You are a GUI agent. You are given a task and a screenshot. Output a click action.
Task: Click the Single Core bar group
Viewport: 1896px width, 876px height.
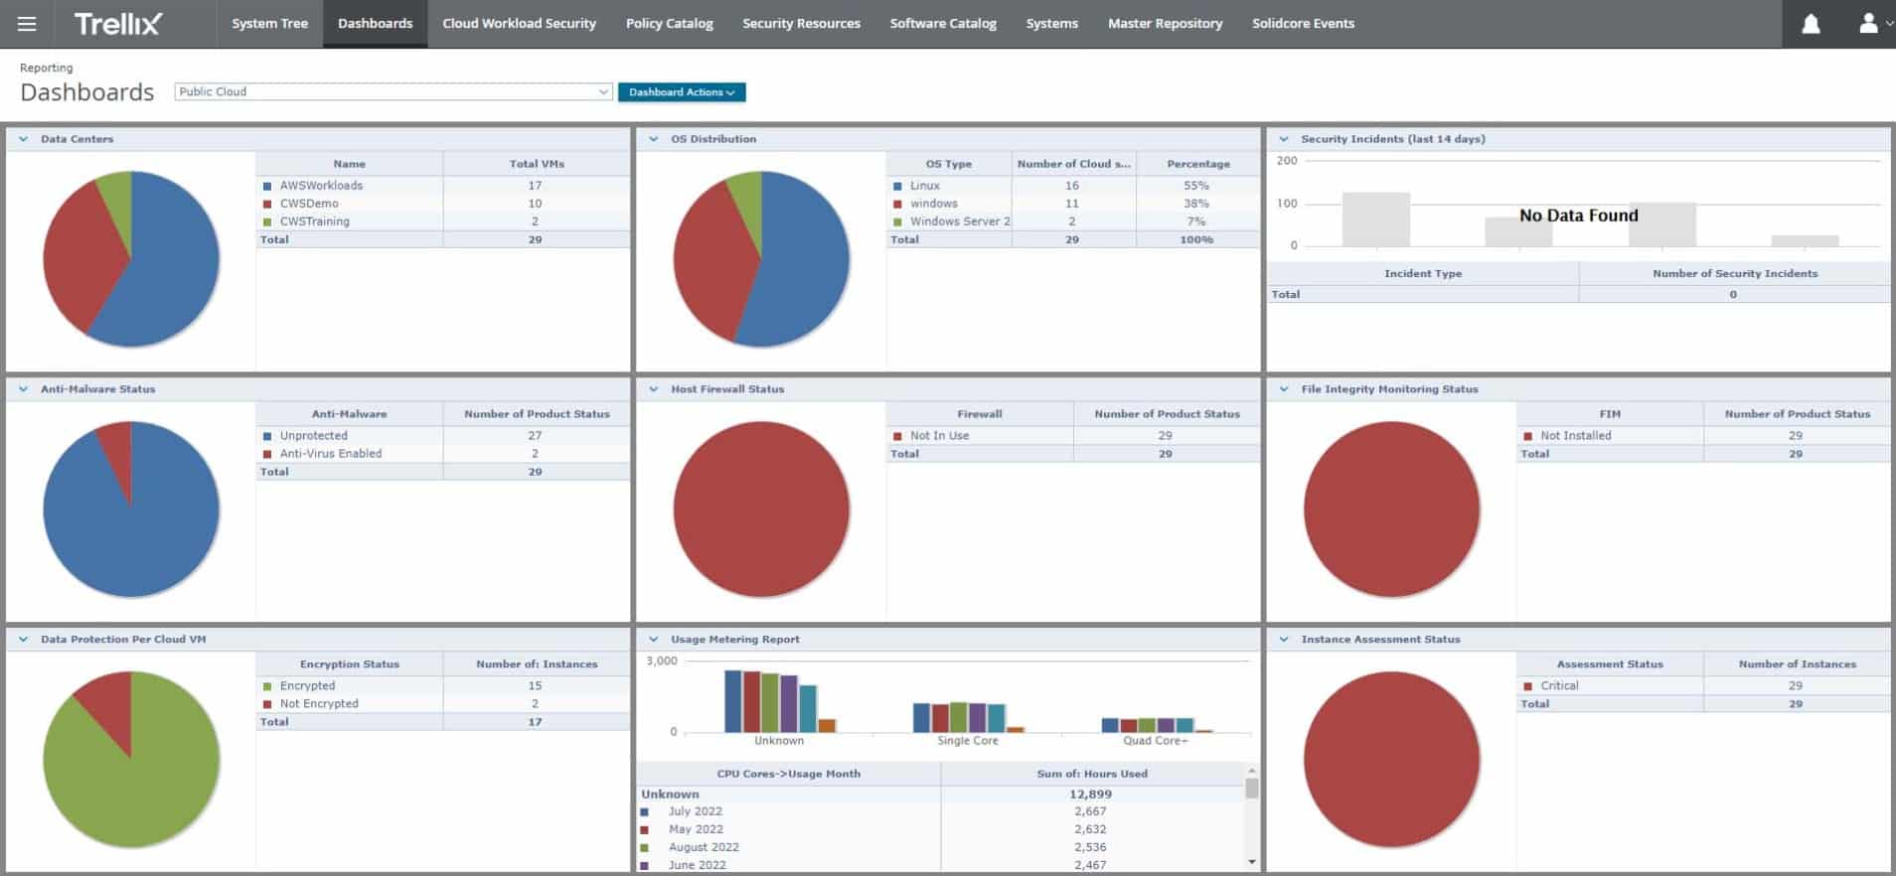pyautogui.click(x=968, y=717)
